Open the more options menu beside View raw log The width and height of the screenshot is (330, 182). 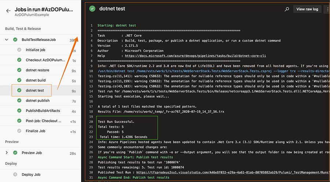pos(327,9)
